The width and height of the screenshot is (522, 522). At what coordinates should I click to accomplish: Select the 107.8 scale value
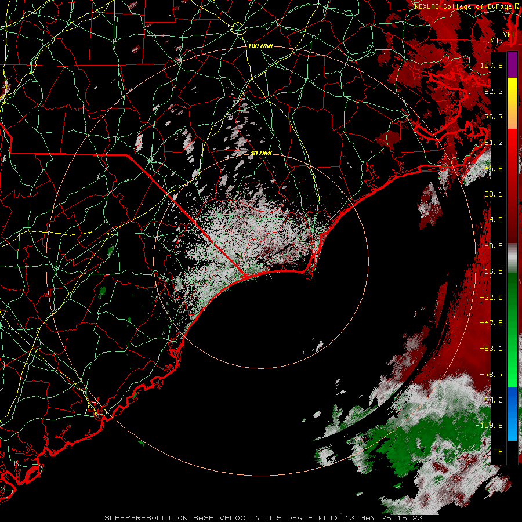(491, 65)
